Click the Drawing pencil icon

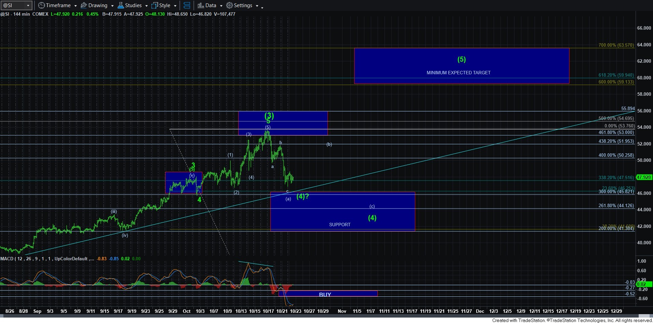84,5
